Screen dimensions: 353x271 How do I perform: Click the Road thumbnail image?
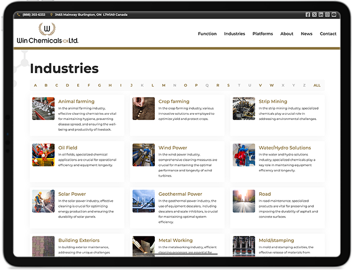[x=244, y=201]
